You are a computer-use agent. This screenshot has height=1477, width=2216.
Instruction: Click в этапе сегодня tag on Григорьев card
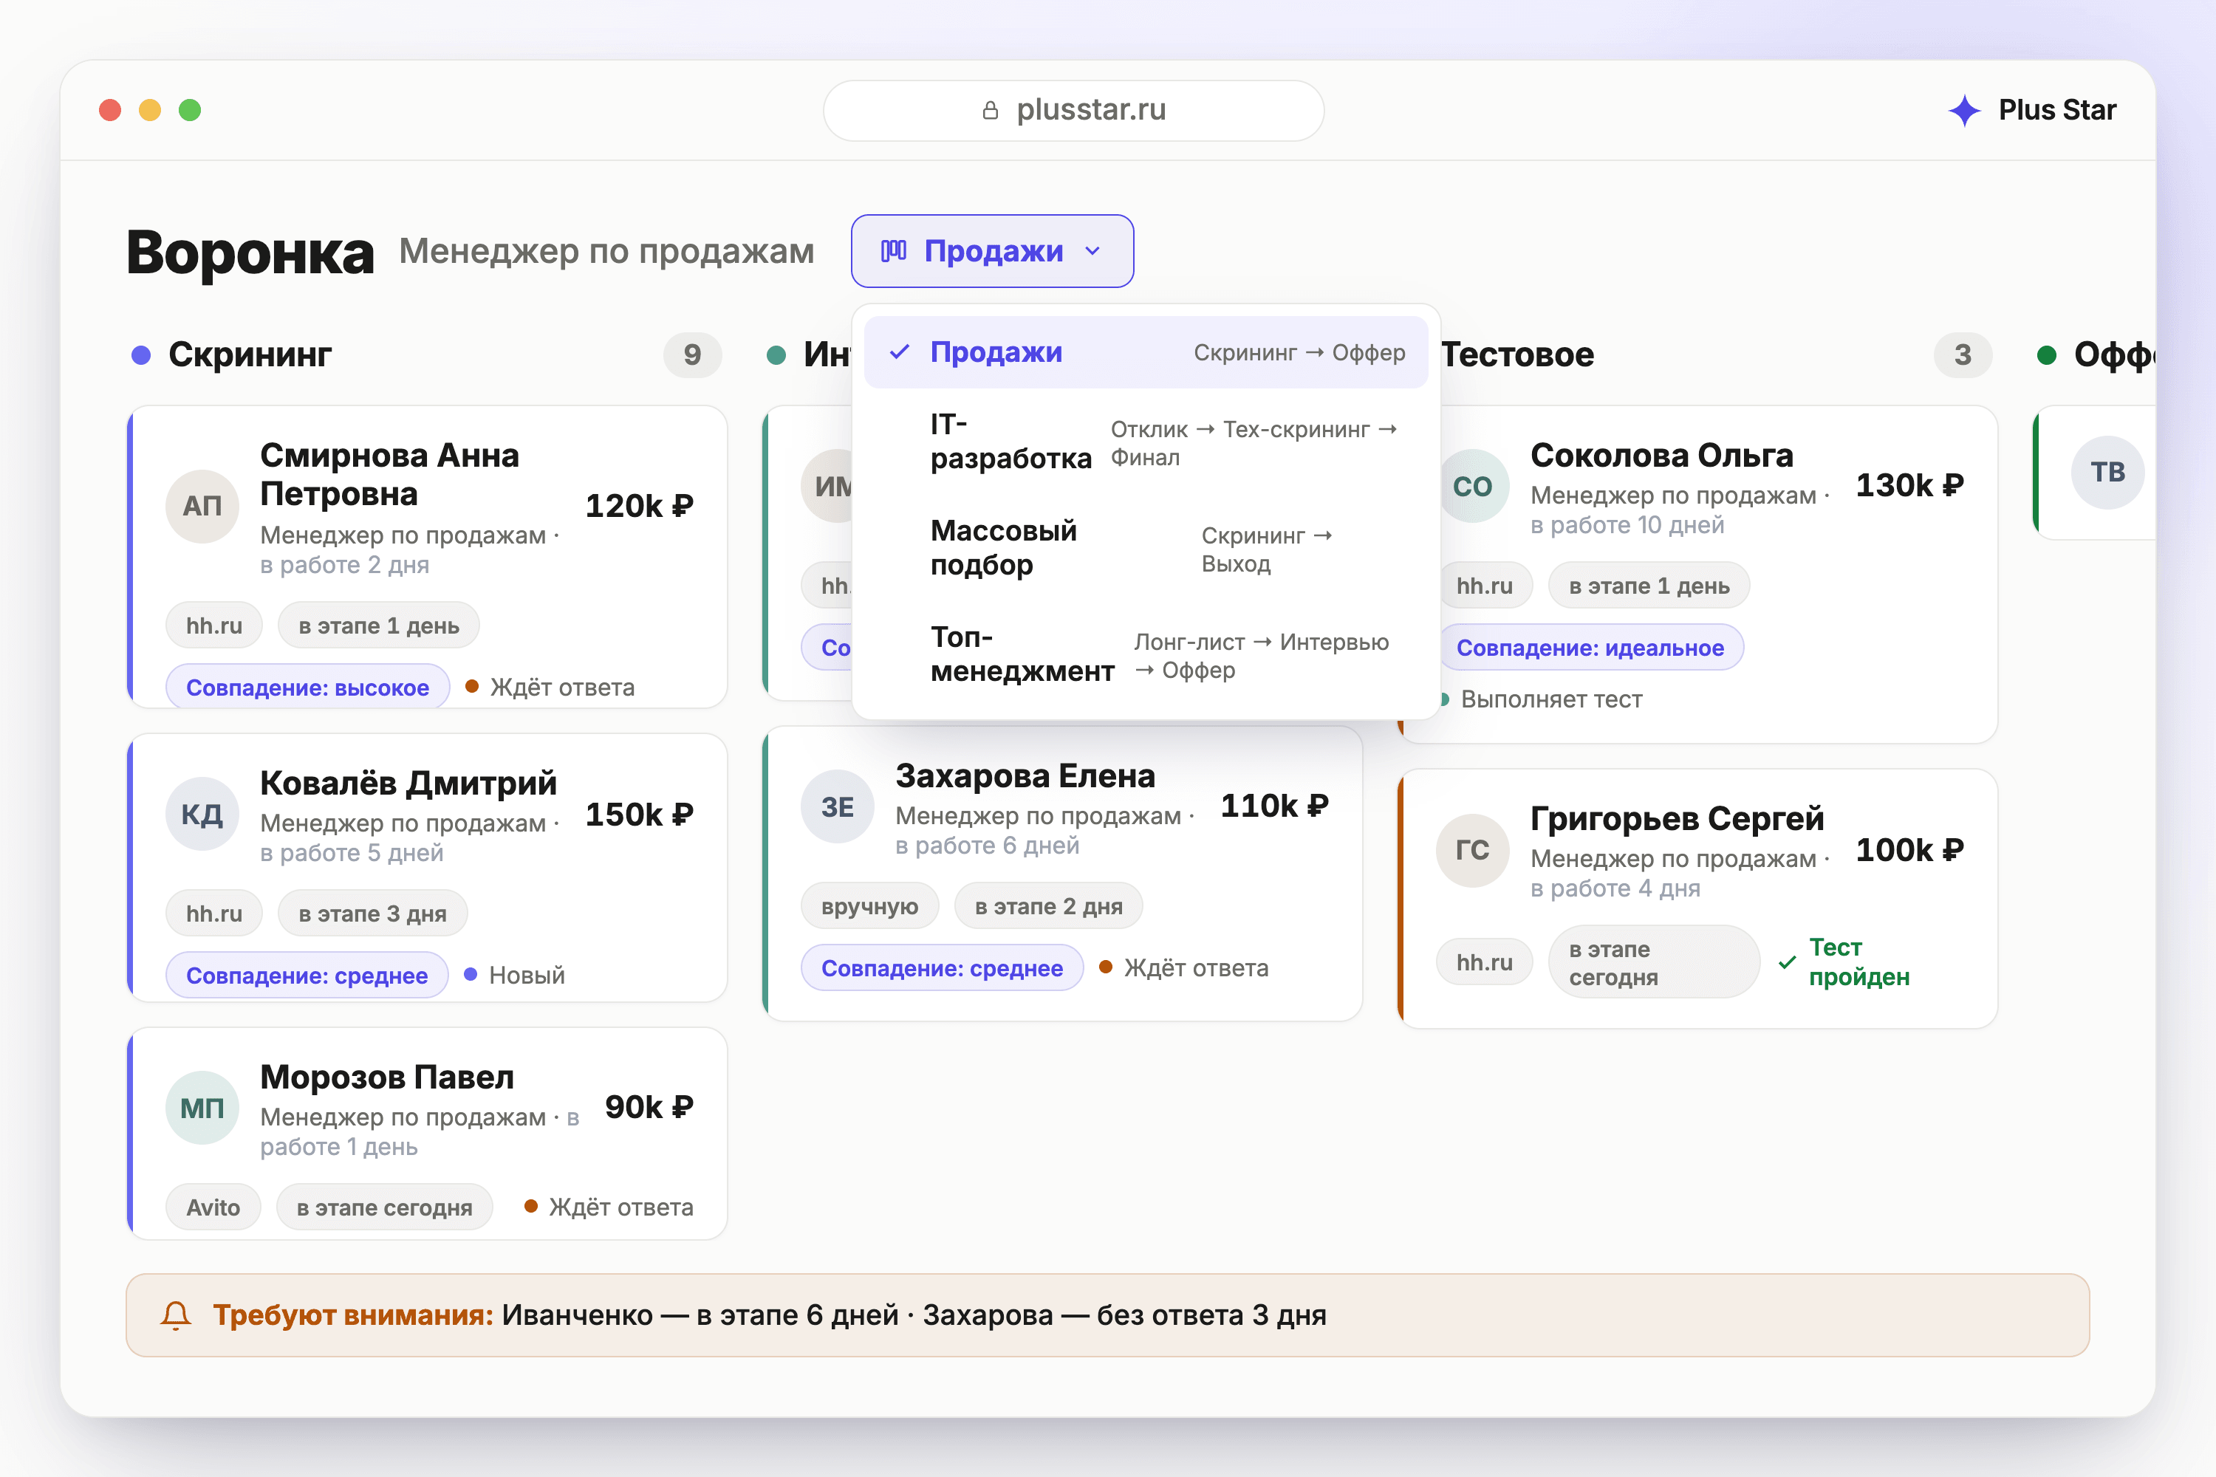pyautogui.click(x=1654, y=963)
